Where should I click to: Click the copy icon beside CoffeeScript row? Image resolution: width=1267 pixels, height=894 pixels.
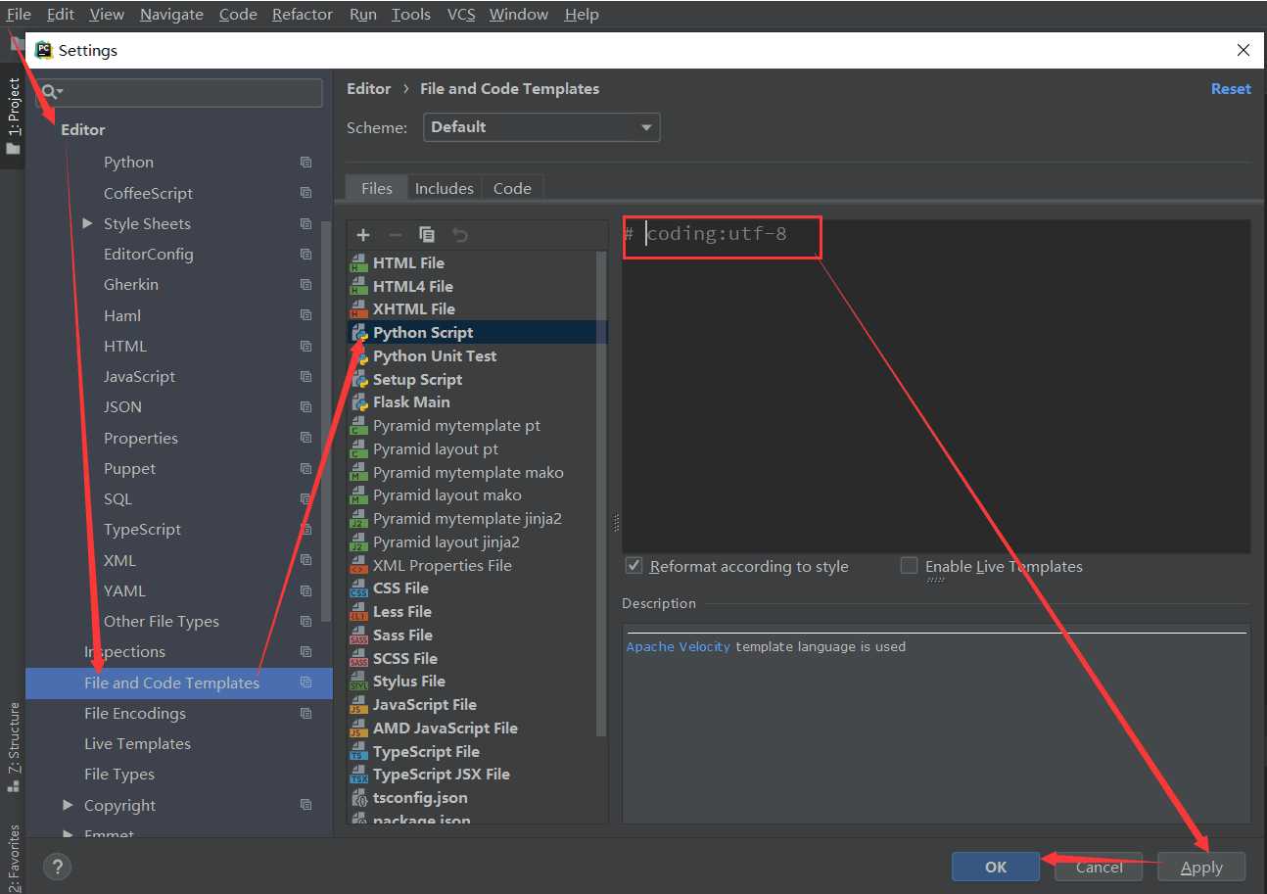pyautogui.click(x=305, y=193)
